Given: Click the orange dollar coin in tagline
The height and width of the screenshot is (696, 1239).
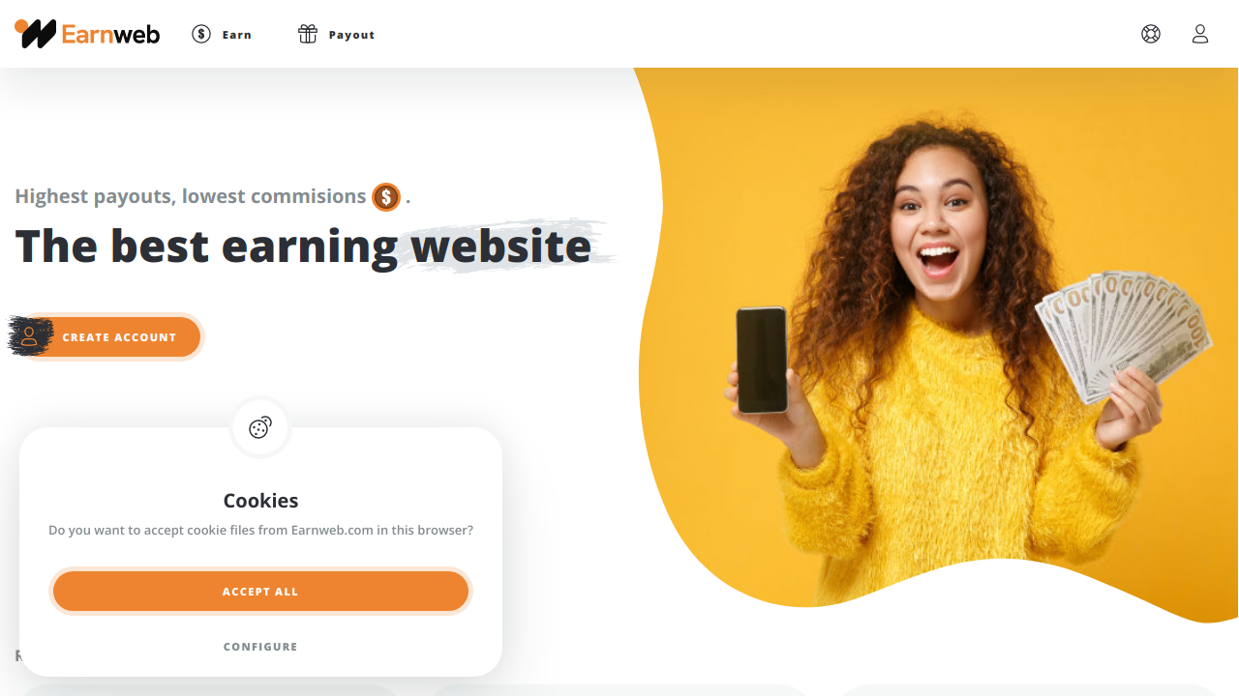Looking at the screenshot, I should (x=386, y=197).
